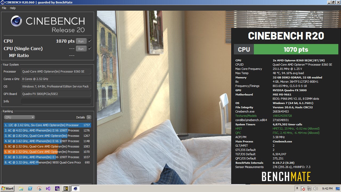Screen dimensions: 341x192
Task: Click BenchMate HPET timer value line
Action: (296, 129)
